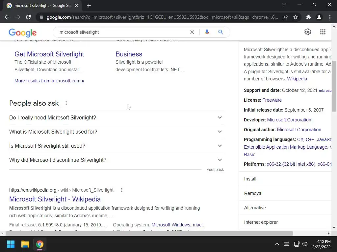Submit search with magnifier icon

click(x=220, y=32)
